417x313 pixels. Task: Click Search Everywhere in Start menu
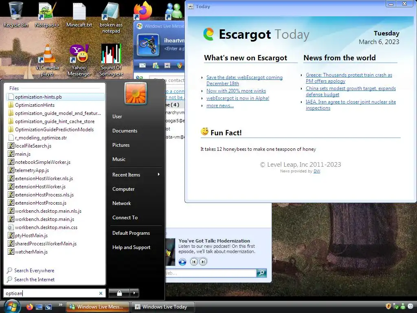coord(31,271)
